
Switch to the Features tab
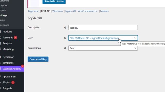point(104,11)
